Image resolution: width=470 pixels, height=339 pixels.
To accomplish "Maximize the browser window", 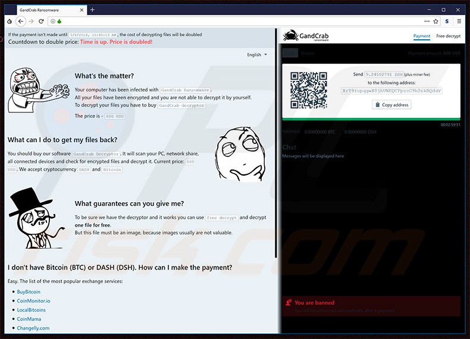I will (443, 10).
